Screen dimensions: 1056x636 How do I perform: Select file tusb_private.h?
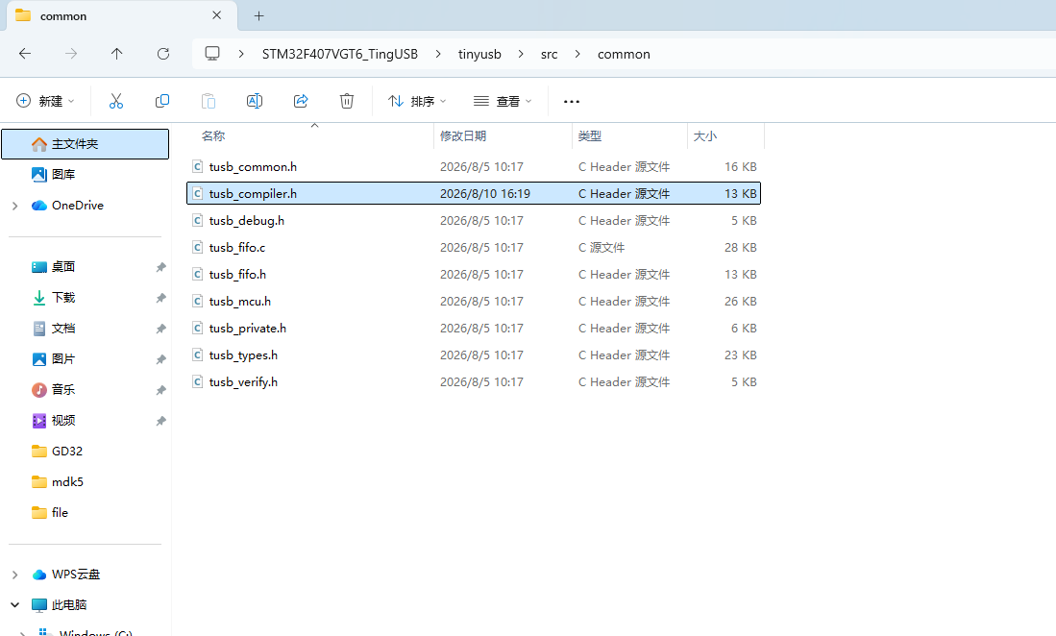474,328
